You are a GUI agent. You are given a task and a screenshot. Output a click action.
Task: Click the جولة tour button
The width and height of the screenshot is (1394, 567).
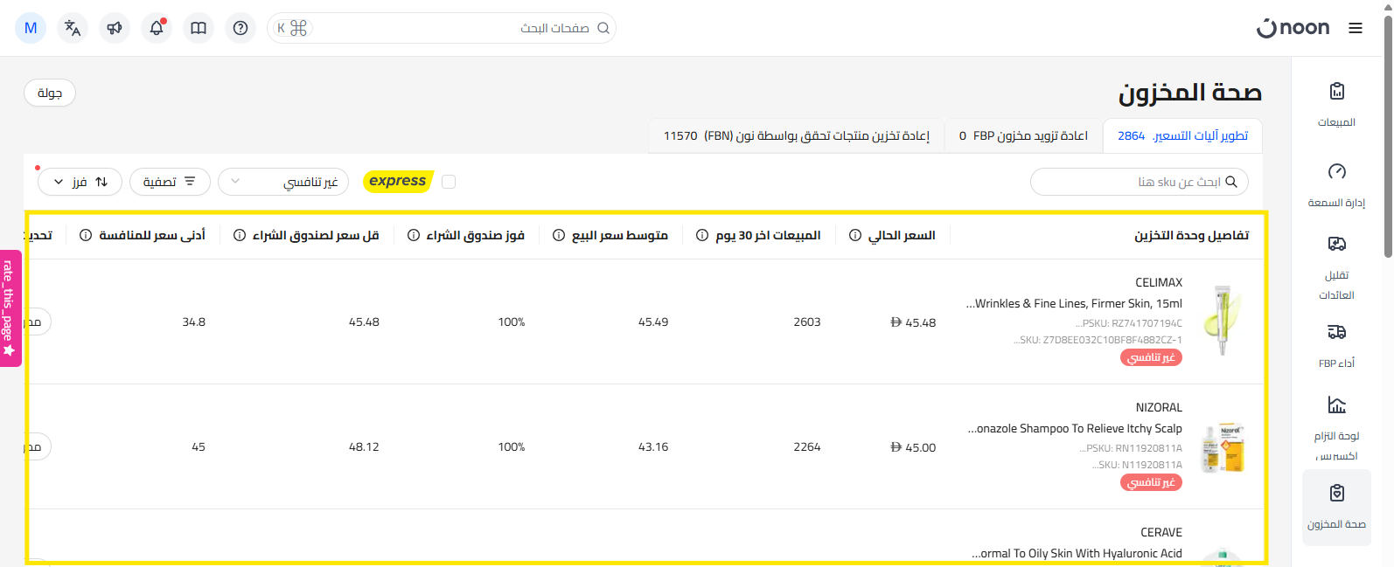click(50, 93)
